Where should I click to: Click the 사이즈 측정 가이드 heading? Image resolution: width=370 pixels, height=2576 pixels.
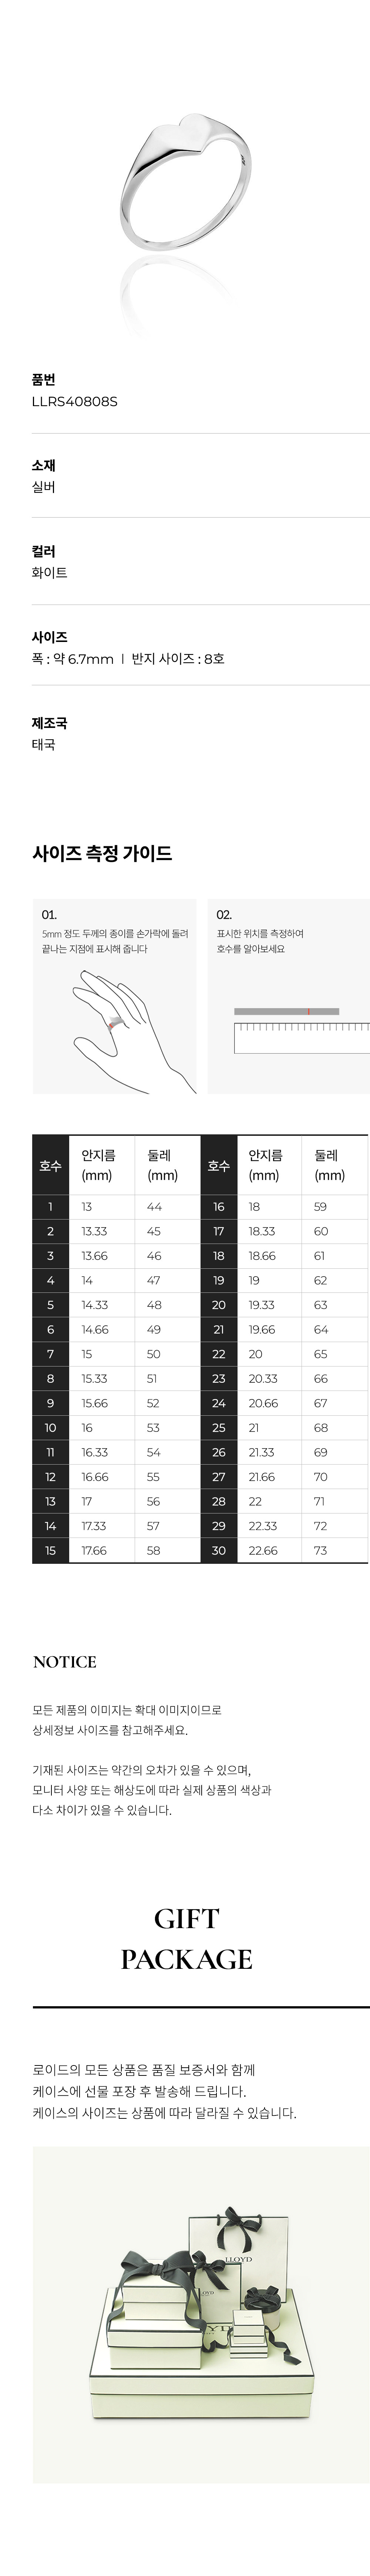pyautogui.click(x=102, y=853)
